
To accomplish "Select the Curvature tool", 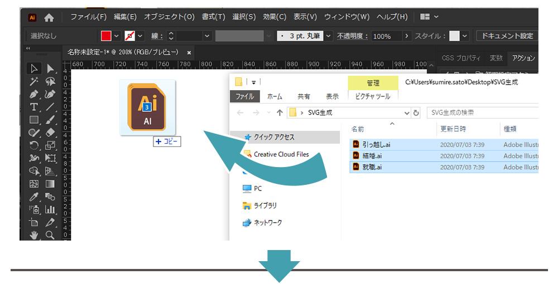I will tap(50, 95).
